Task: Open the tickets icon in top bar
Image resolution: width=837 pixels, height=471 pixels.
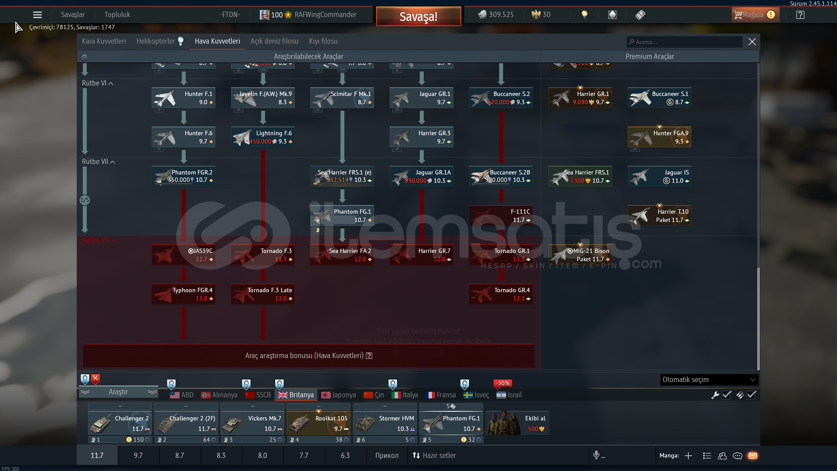Action: point(640,15)
